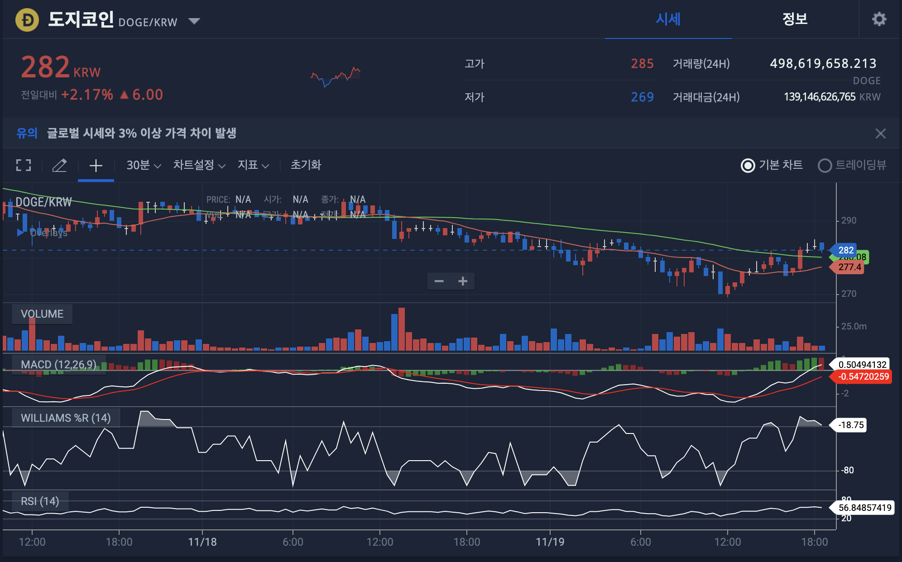Click the Dogecoin logo icon
Image resolution: width=902 pixels, height=562 pixels.
coord(27,20)
